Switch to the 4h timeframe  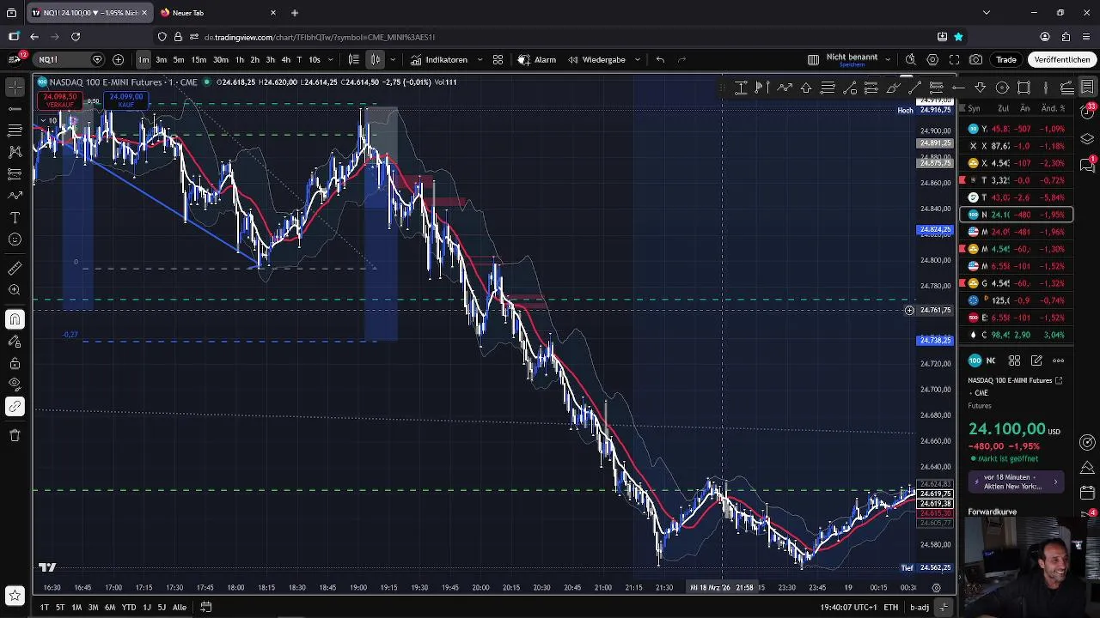tap(285, 59)
